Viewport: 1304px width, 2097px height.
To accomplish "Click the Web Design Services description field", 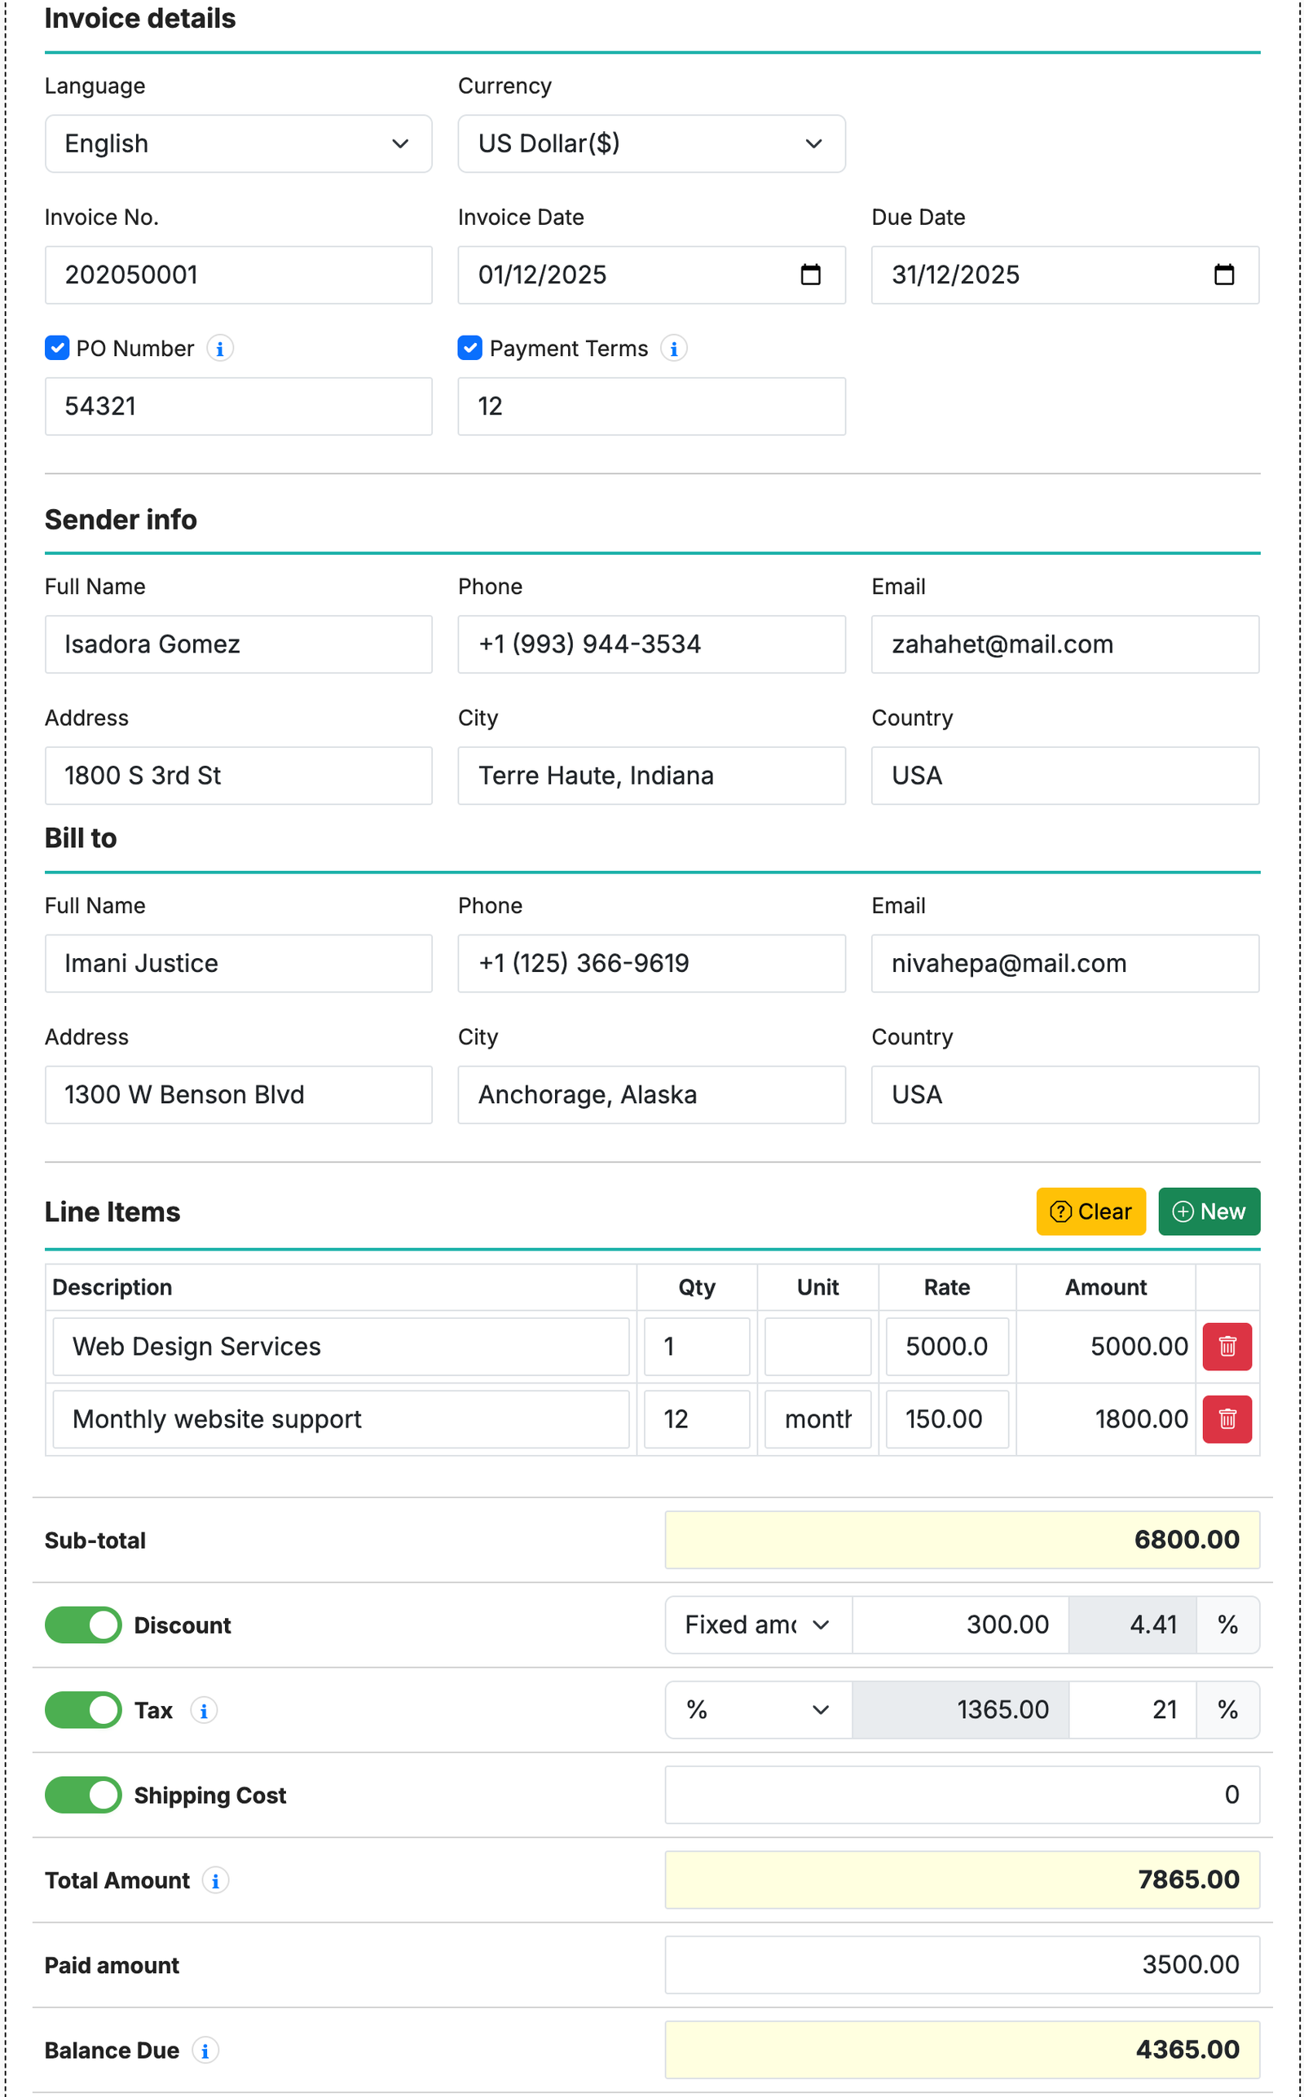I will coord(341,1347).
